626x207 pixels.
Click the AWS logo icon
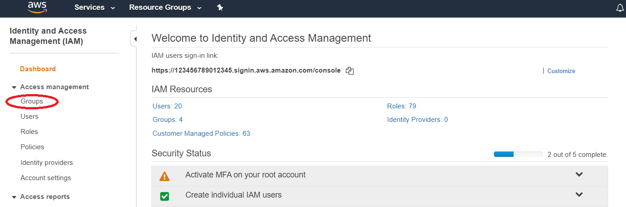tap(37, 7)
